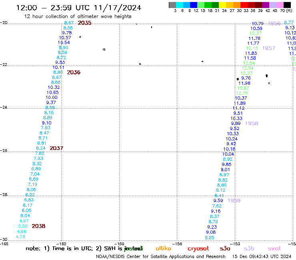Click the 's3b' satellite legend label

(x=249, y=248)
